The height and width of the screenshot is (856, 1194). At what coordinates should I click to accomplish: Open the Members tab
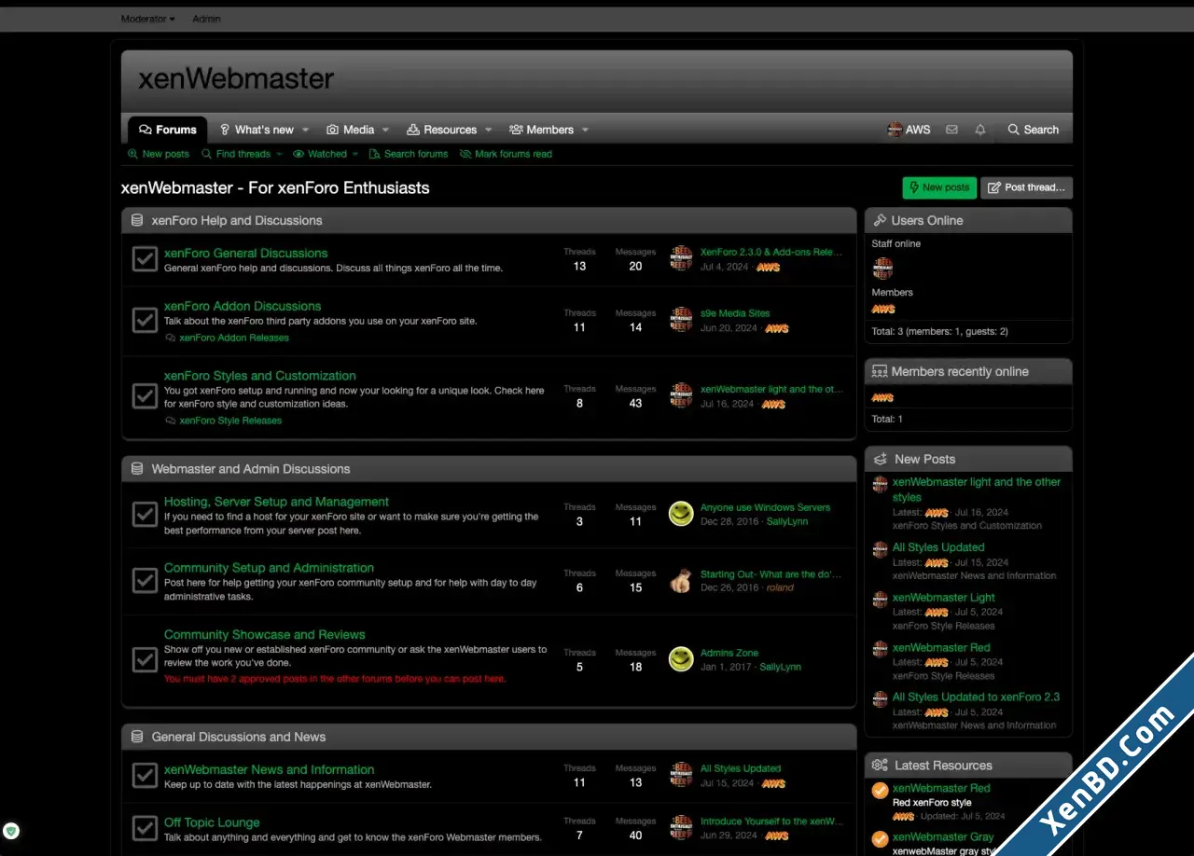[542, 130]
